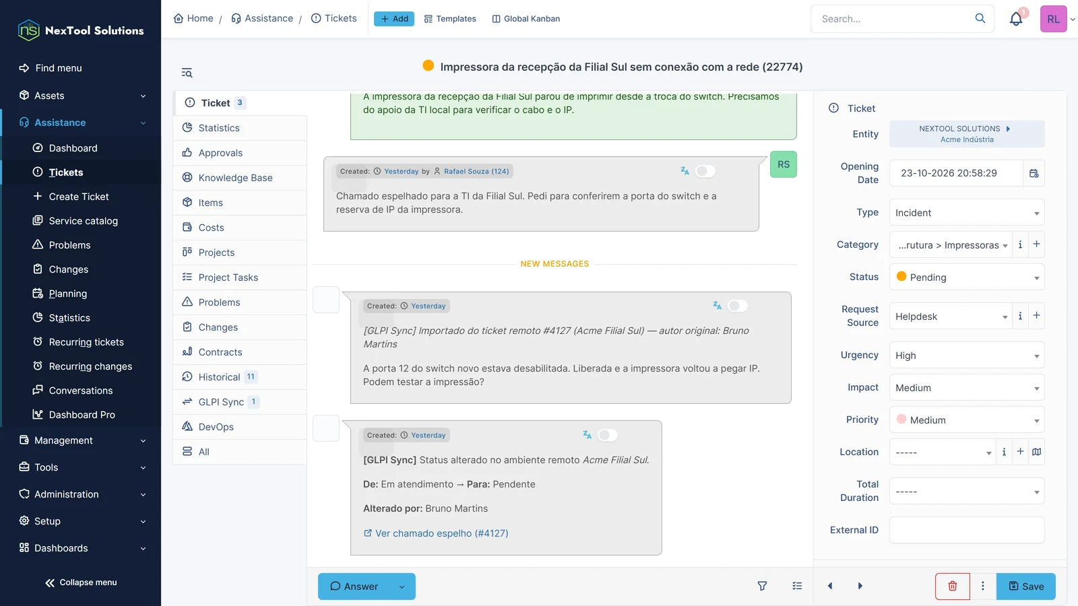Open Ver chamado espelho (#4127) link
The width and height of the screenshot is (1078, 606).
pyautogui.click(x=436, y=533)
